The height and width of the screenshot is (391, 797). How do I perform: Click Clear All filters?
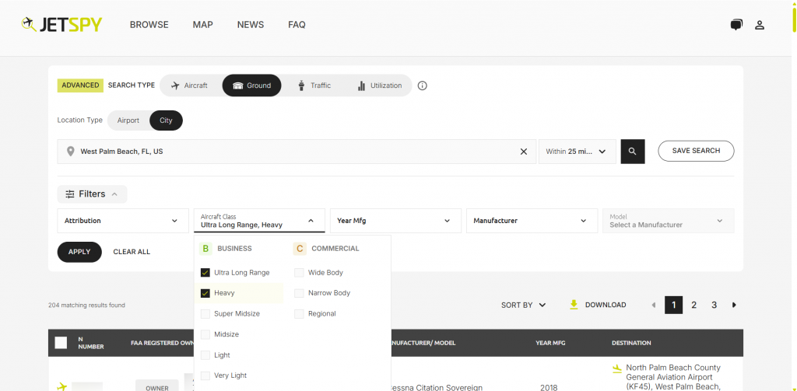click(x=132, y=252)
